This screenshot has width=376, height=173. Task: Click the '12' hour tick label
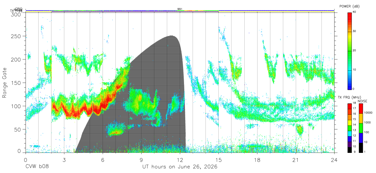[180, 160]
